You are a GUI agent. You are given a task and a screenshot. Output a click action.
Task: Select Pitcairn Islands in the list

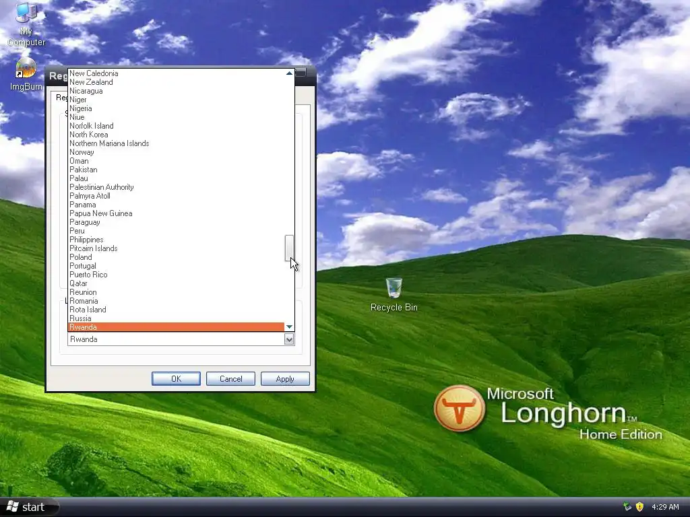coord(176,248)
